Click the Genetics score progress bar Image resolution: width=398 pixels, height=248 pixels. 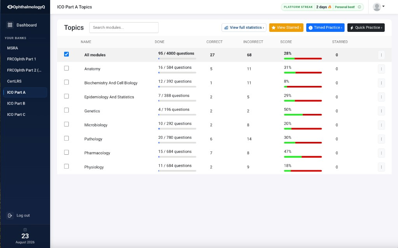pyautogui.click(x=303, y=115)
